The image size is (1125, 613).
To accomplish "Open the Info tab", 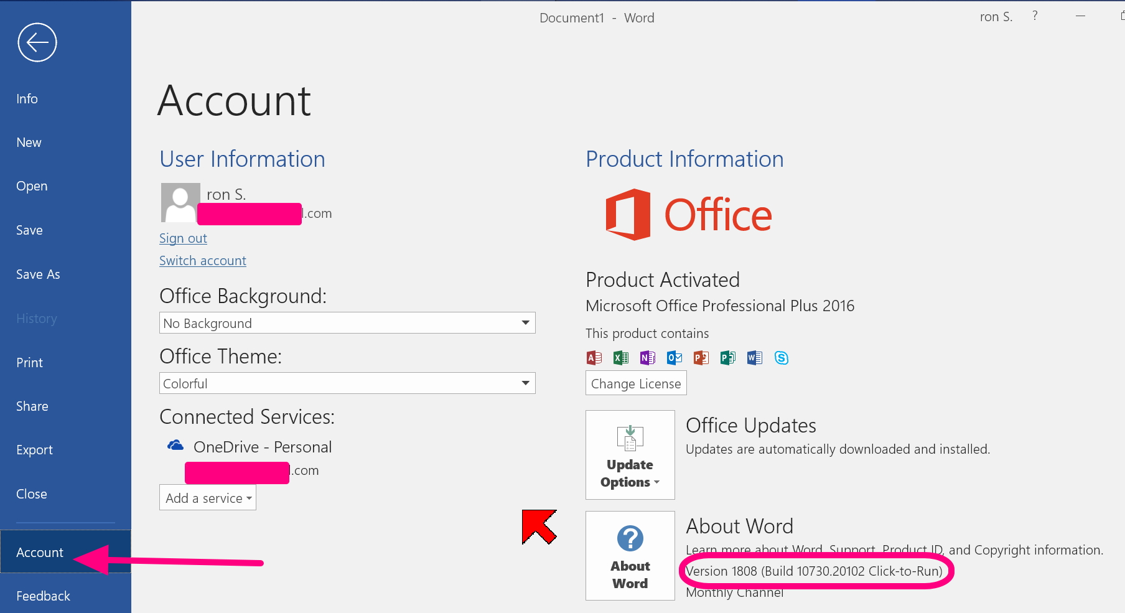I will (x=65, y=99).
